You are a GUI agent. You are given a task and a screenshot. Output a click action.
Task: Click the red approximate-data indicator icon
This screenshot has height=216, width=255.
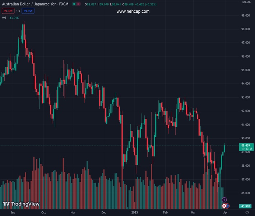coord(79,4)
